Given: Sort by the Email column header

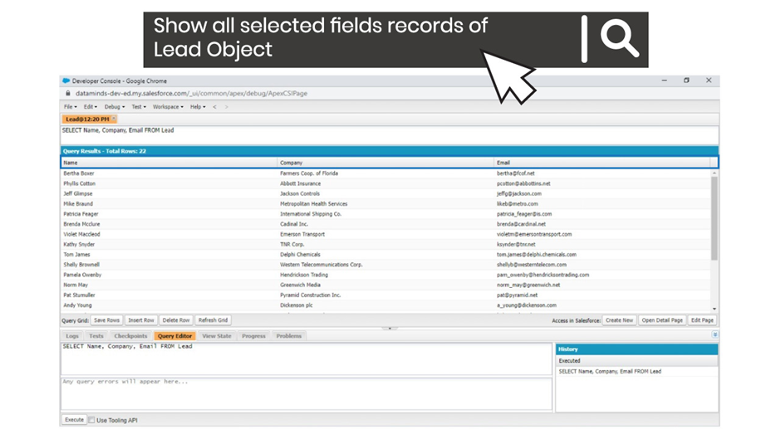Looking at the screenshot, I should 602,163.
